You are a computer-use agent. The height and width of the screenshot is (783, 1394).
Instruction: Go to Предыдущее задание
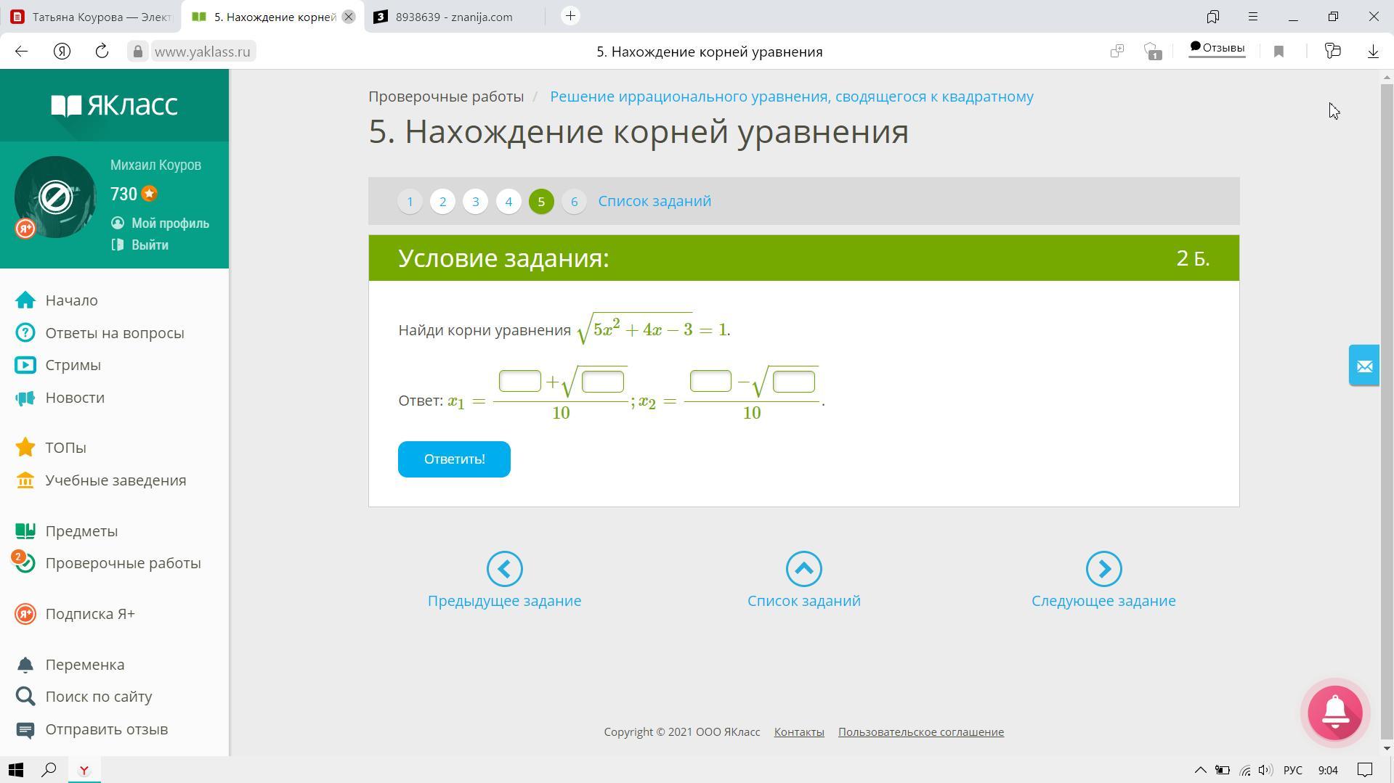504,601
